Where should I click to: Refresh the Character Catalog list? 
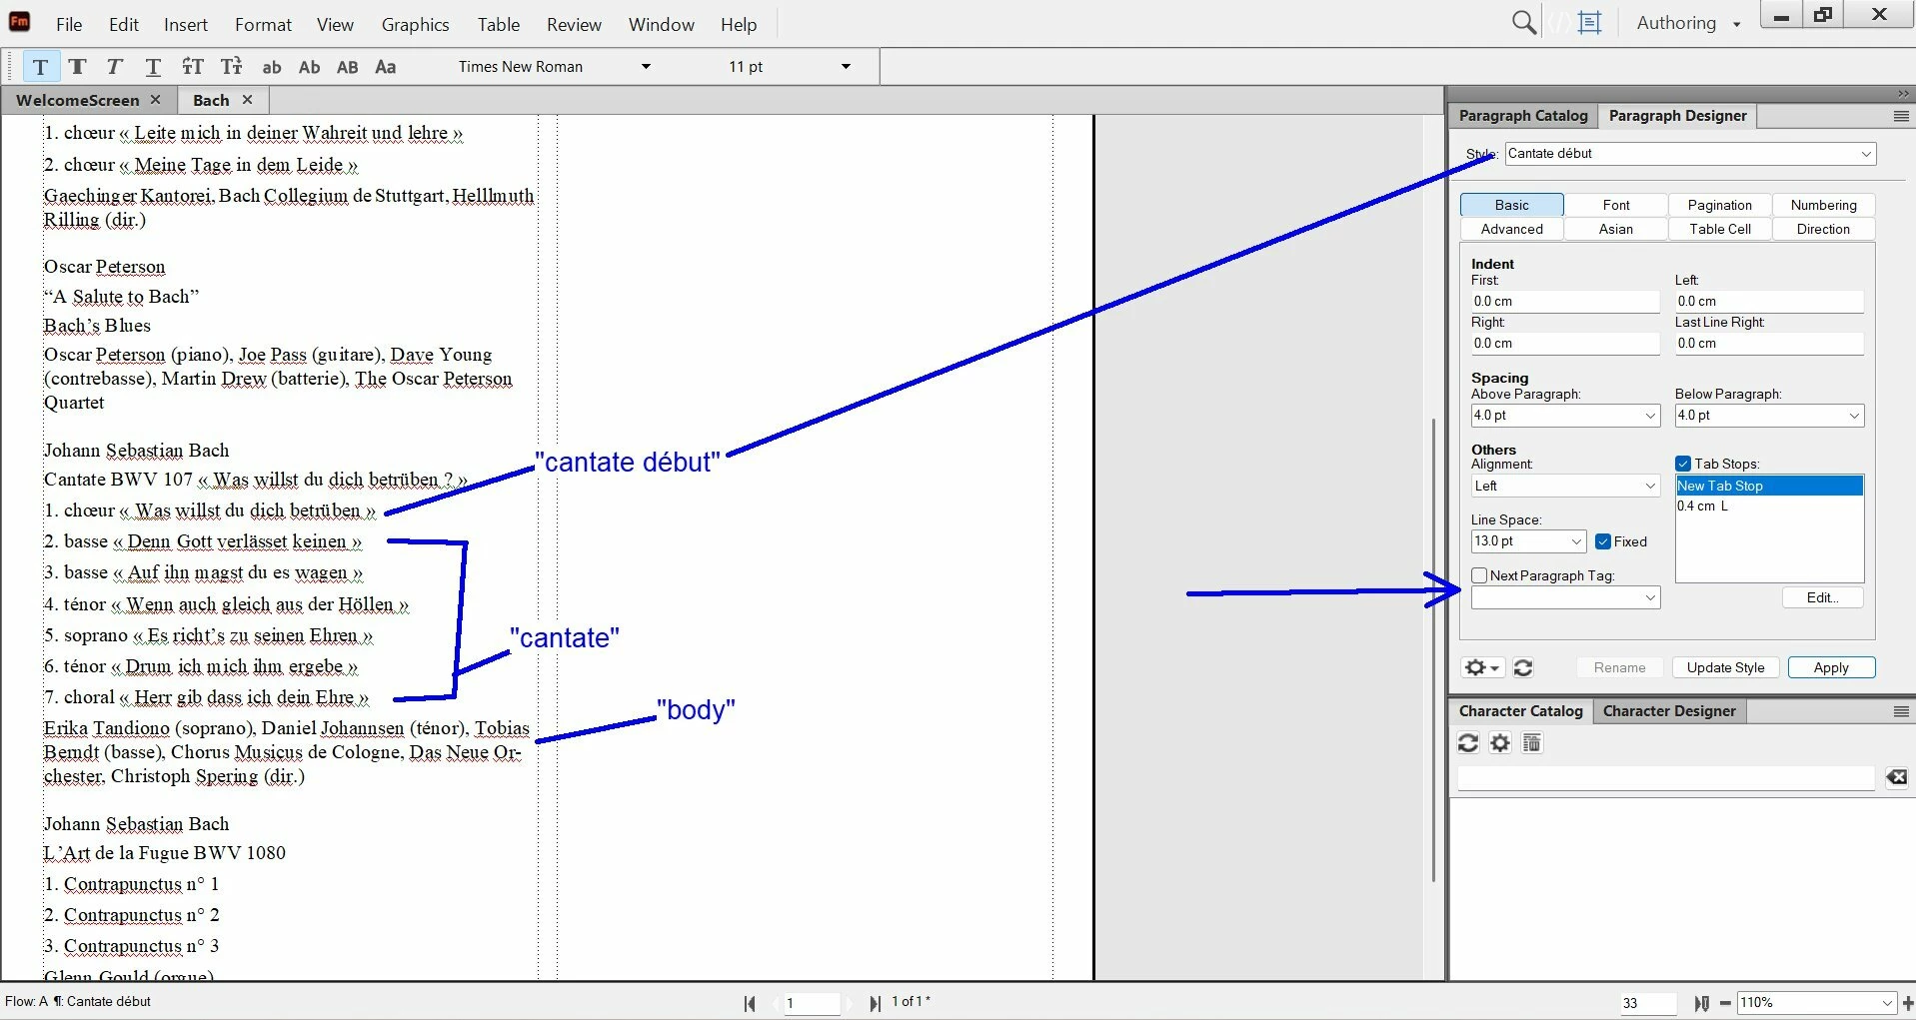[x=1467, y=742]
